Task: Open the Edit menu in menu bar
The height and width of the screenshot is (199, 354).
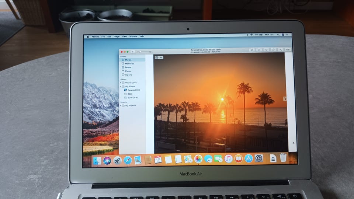Action: coord(109,36)
